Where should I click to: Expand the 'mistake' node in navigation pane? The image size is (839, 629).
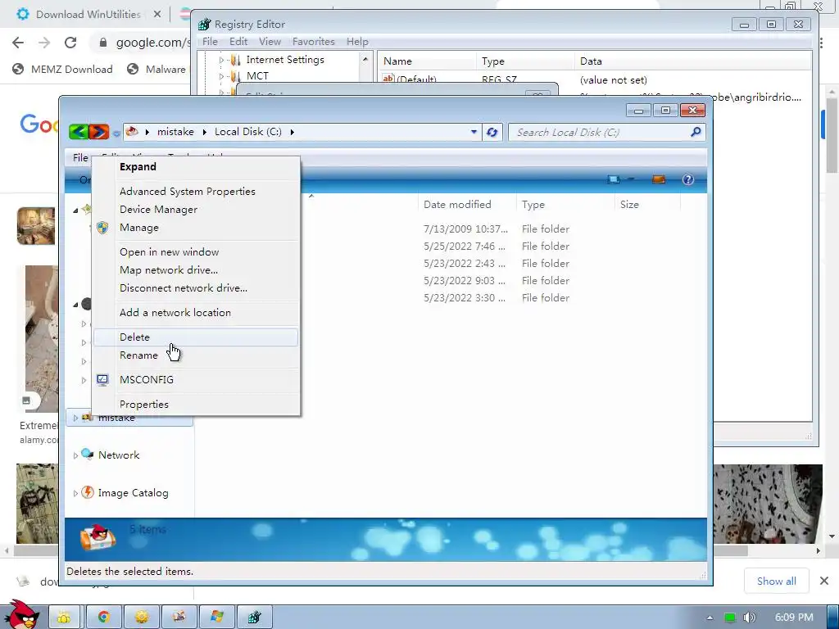coord(75,418)
